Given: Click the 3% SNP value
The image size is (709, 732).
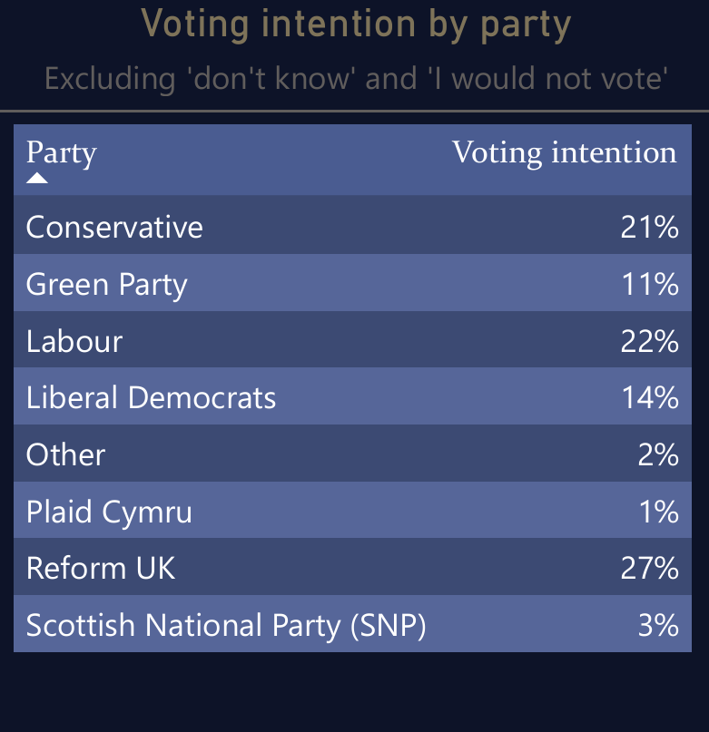Looking at the screenshot, I should [x=658, y=625].
